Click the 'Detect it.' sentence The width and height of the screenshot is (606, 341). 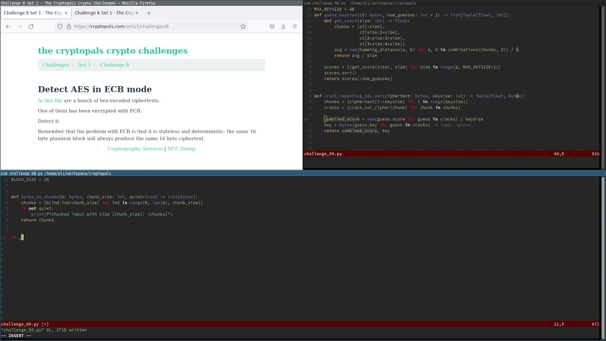click(49, 121)
